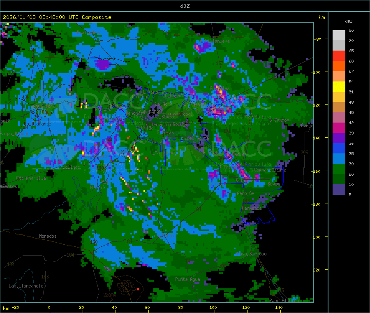The width and height of the screenshot is (370, 313).
Task: Choose the dark green 10-20 dBZ legend swatch
Action: (x=339, y=179)
